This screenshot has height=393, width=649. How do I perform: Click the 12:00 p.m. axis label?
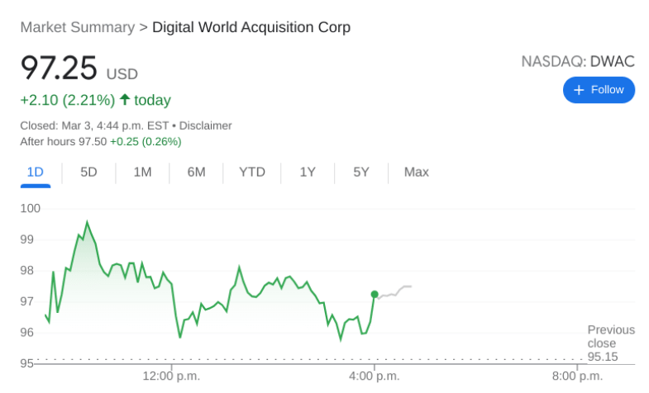coord(171,376)
